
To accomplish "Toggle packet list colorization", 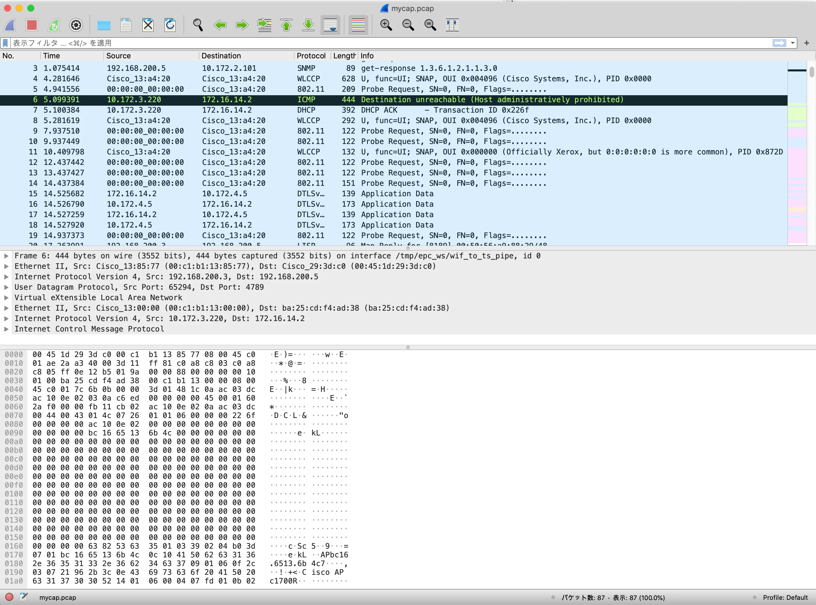I will pyautogui.click(x=358, y=25).
